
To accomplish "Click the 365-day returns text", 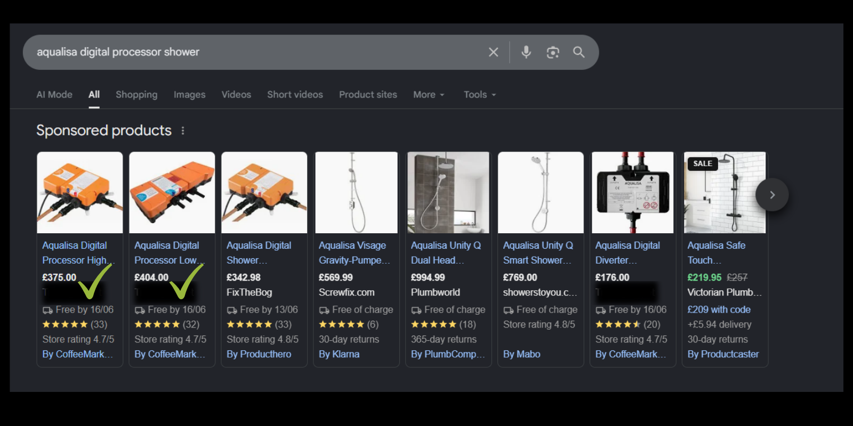I will point(444,339).
